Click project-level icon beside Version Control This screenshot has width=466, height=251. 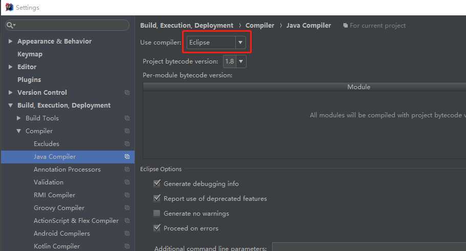point(127,93)
